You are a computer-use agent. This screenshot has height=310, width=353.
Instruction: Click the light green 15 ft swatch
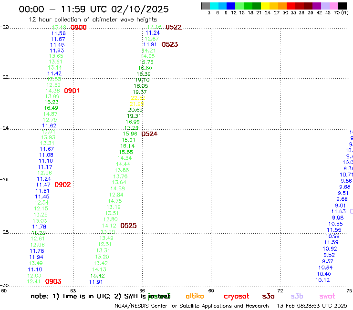[x=239, y=6]
